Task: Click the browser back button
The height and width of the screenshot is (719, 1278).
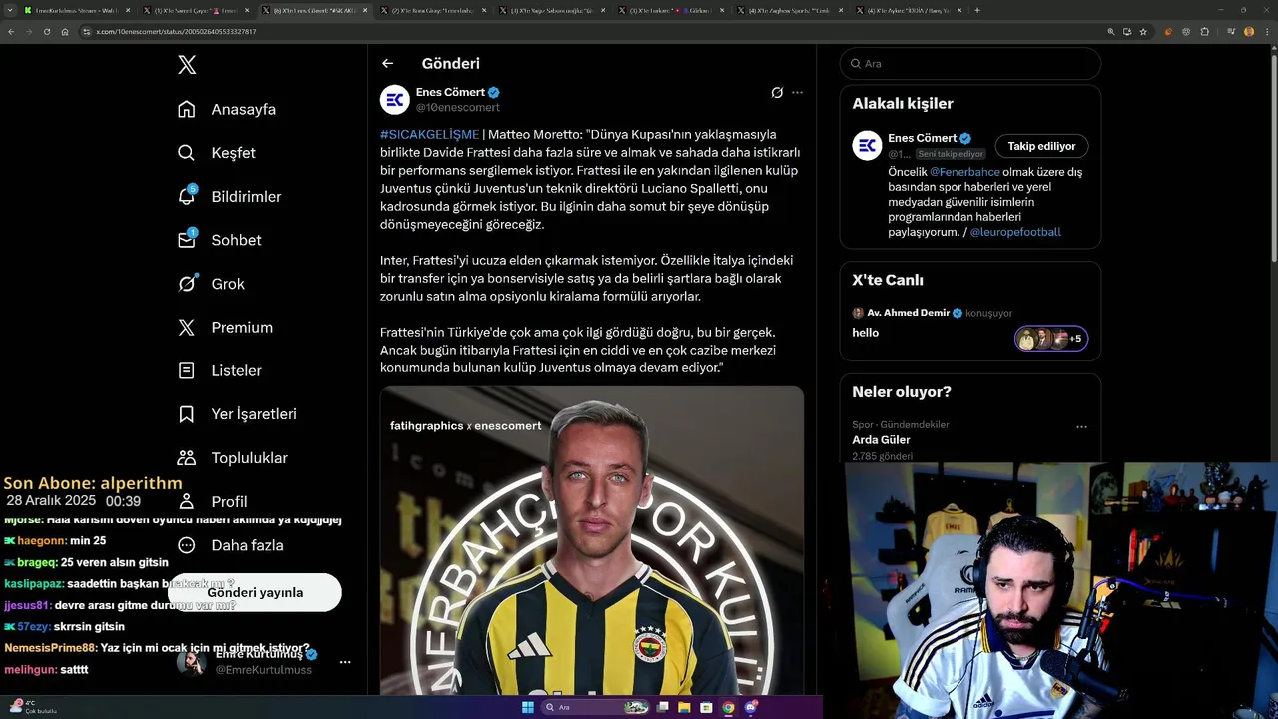Action: tap(11, 32)
